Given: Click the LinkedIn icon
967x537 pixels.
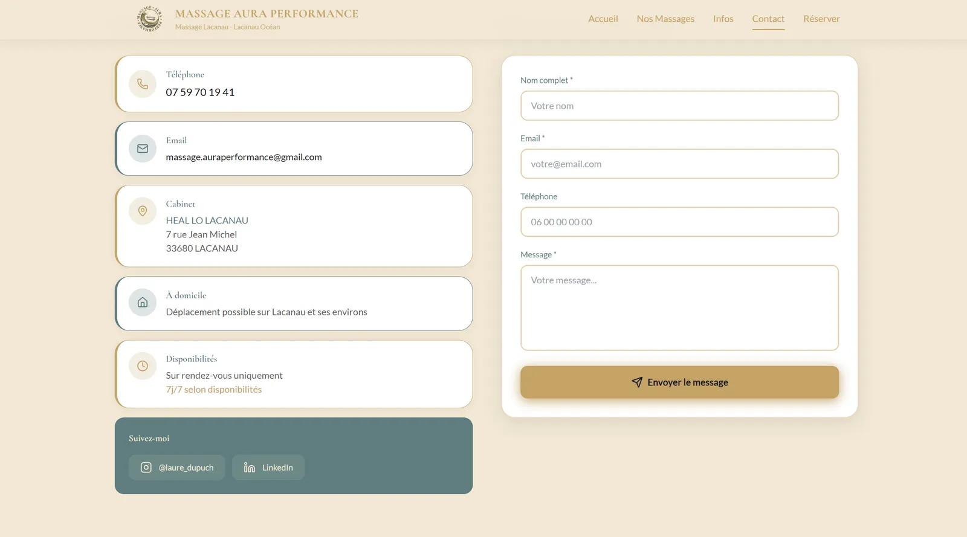Looking at the screenshot, I should (250, 468).
